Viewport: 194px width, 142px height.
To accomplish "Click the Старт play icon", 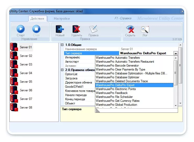I will click(x=20, y=29).
